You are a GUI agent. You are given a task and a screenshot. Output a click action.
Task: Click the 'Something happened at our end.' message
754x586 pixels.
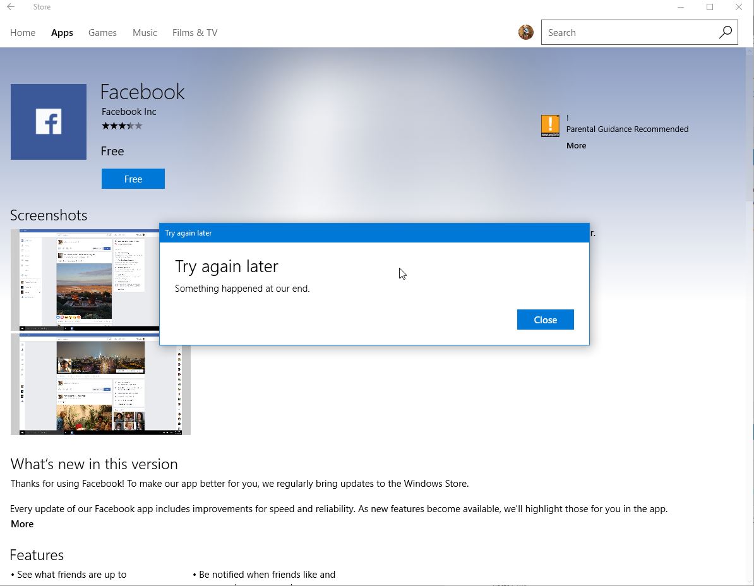tap(242, 289)
